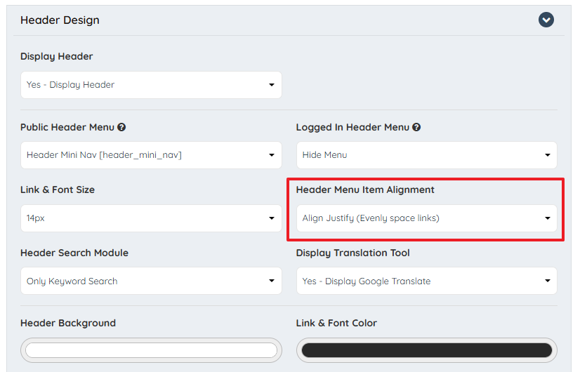Open Header Search Module dropdown
This screenshot has height=372, width=580.
point(151,281)
